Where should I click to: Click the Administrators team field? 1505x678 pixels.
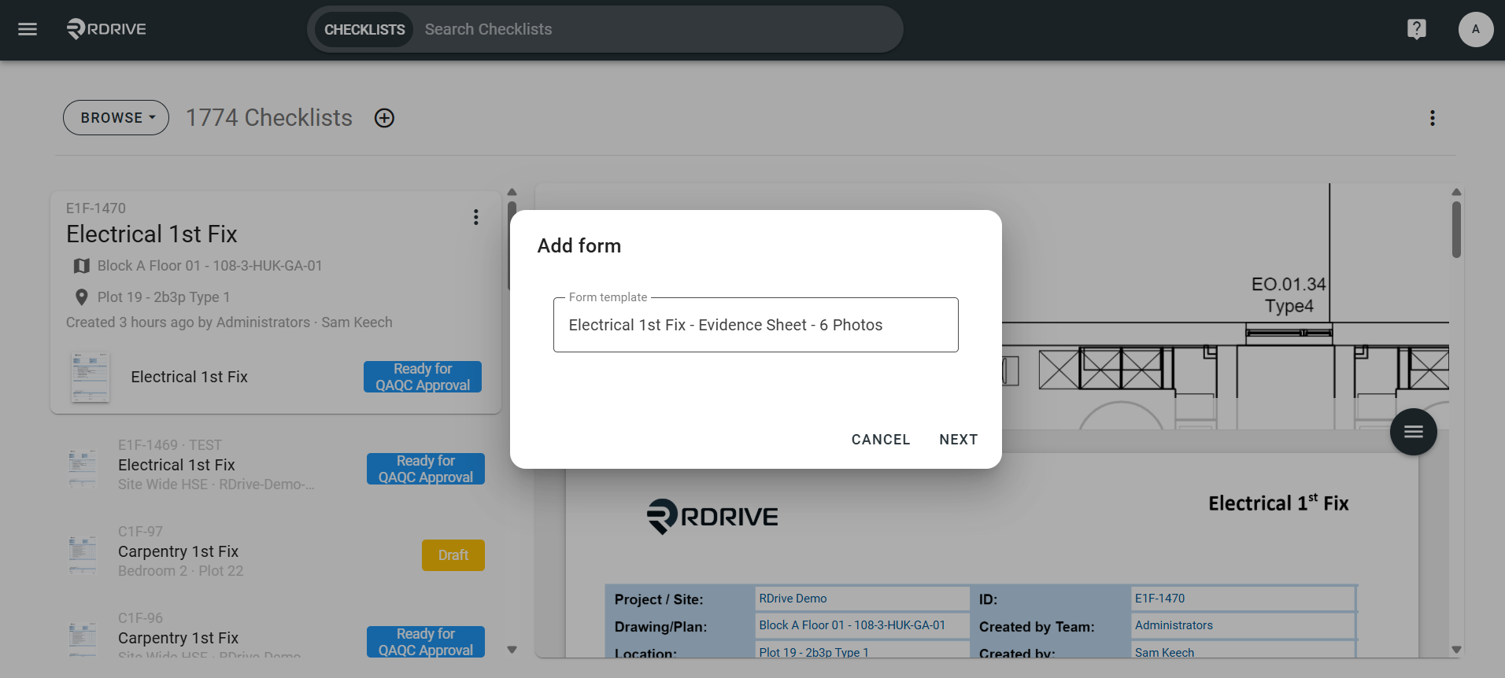coord(1243,625)
